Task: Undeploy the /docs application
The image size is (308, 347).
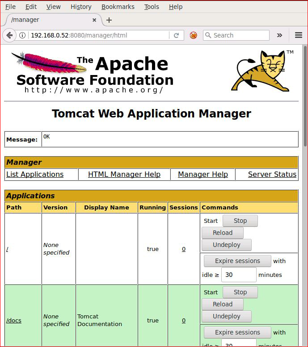Action: pyautogui.click(x=227, y=316)
